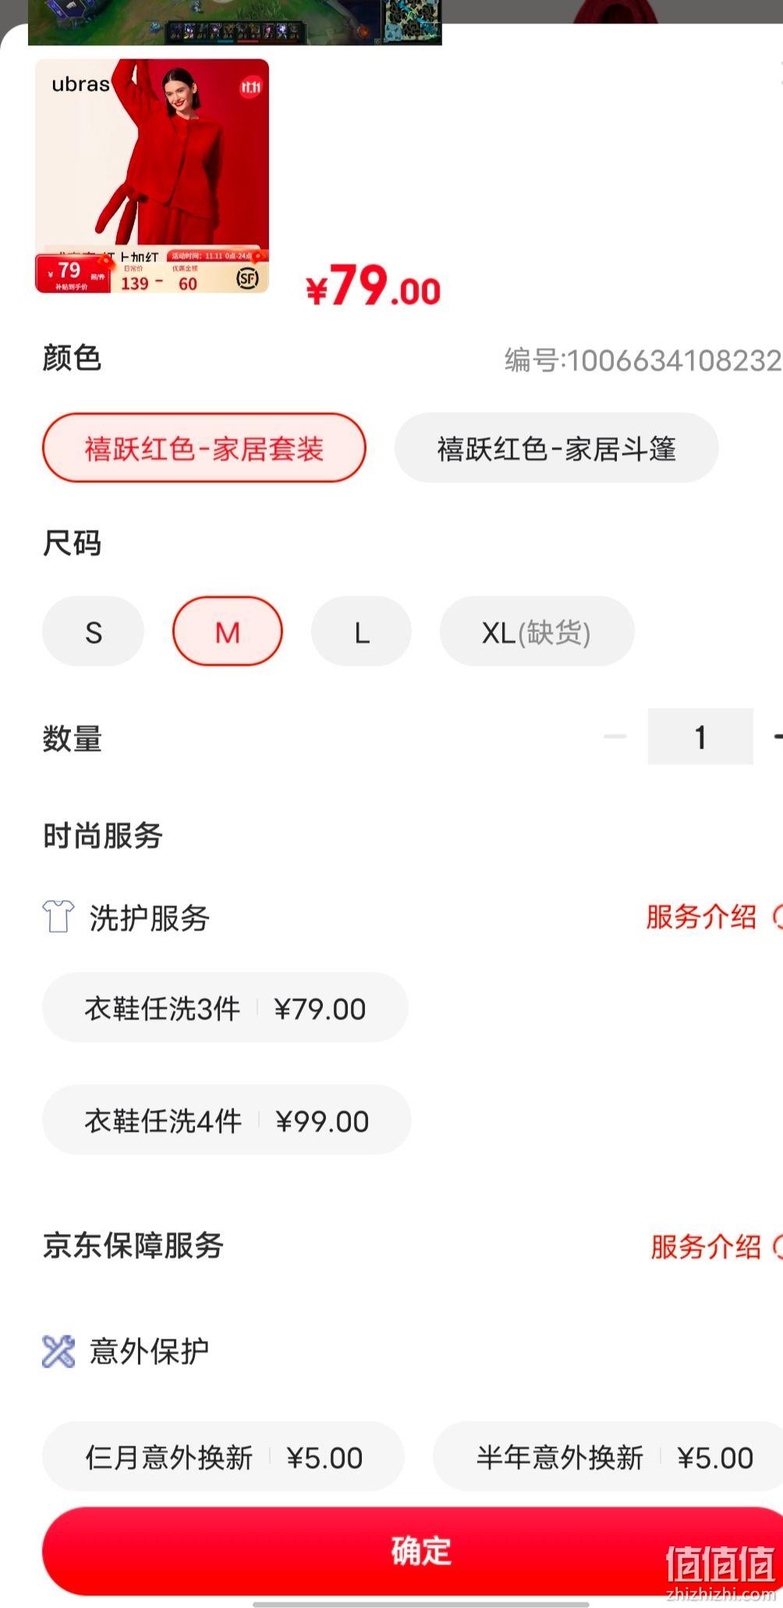
Task: Choose size S
Action: click(94, 631)
